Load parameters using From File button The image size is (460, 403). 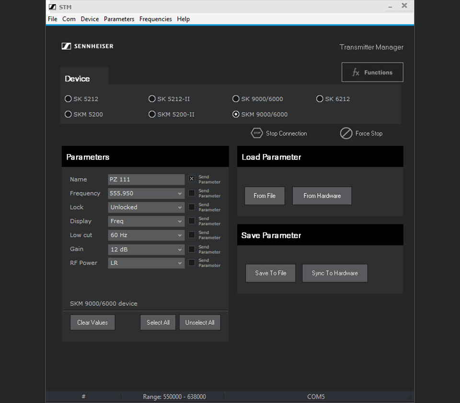coord(264,196)
